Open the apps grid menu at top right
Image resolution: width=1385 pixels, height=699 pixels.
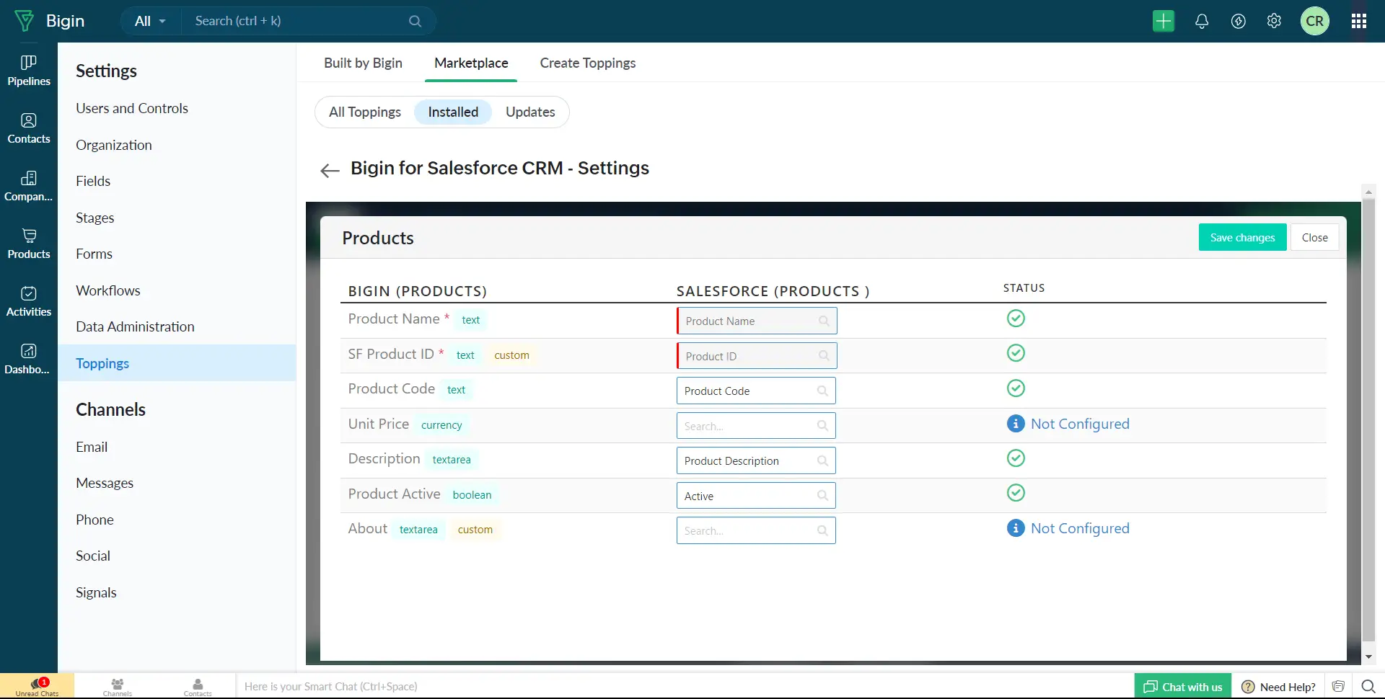click(1359, 21)
